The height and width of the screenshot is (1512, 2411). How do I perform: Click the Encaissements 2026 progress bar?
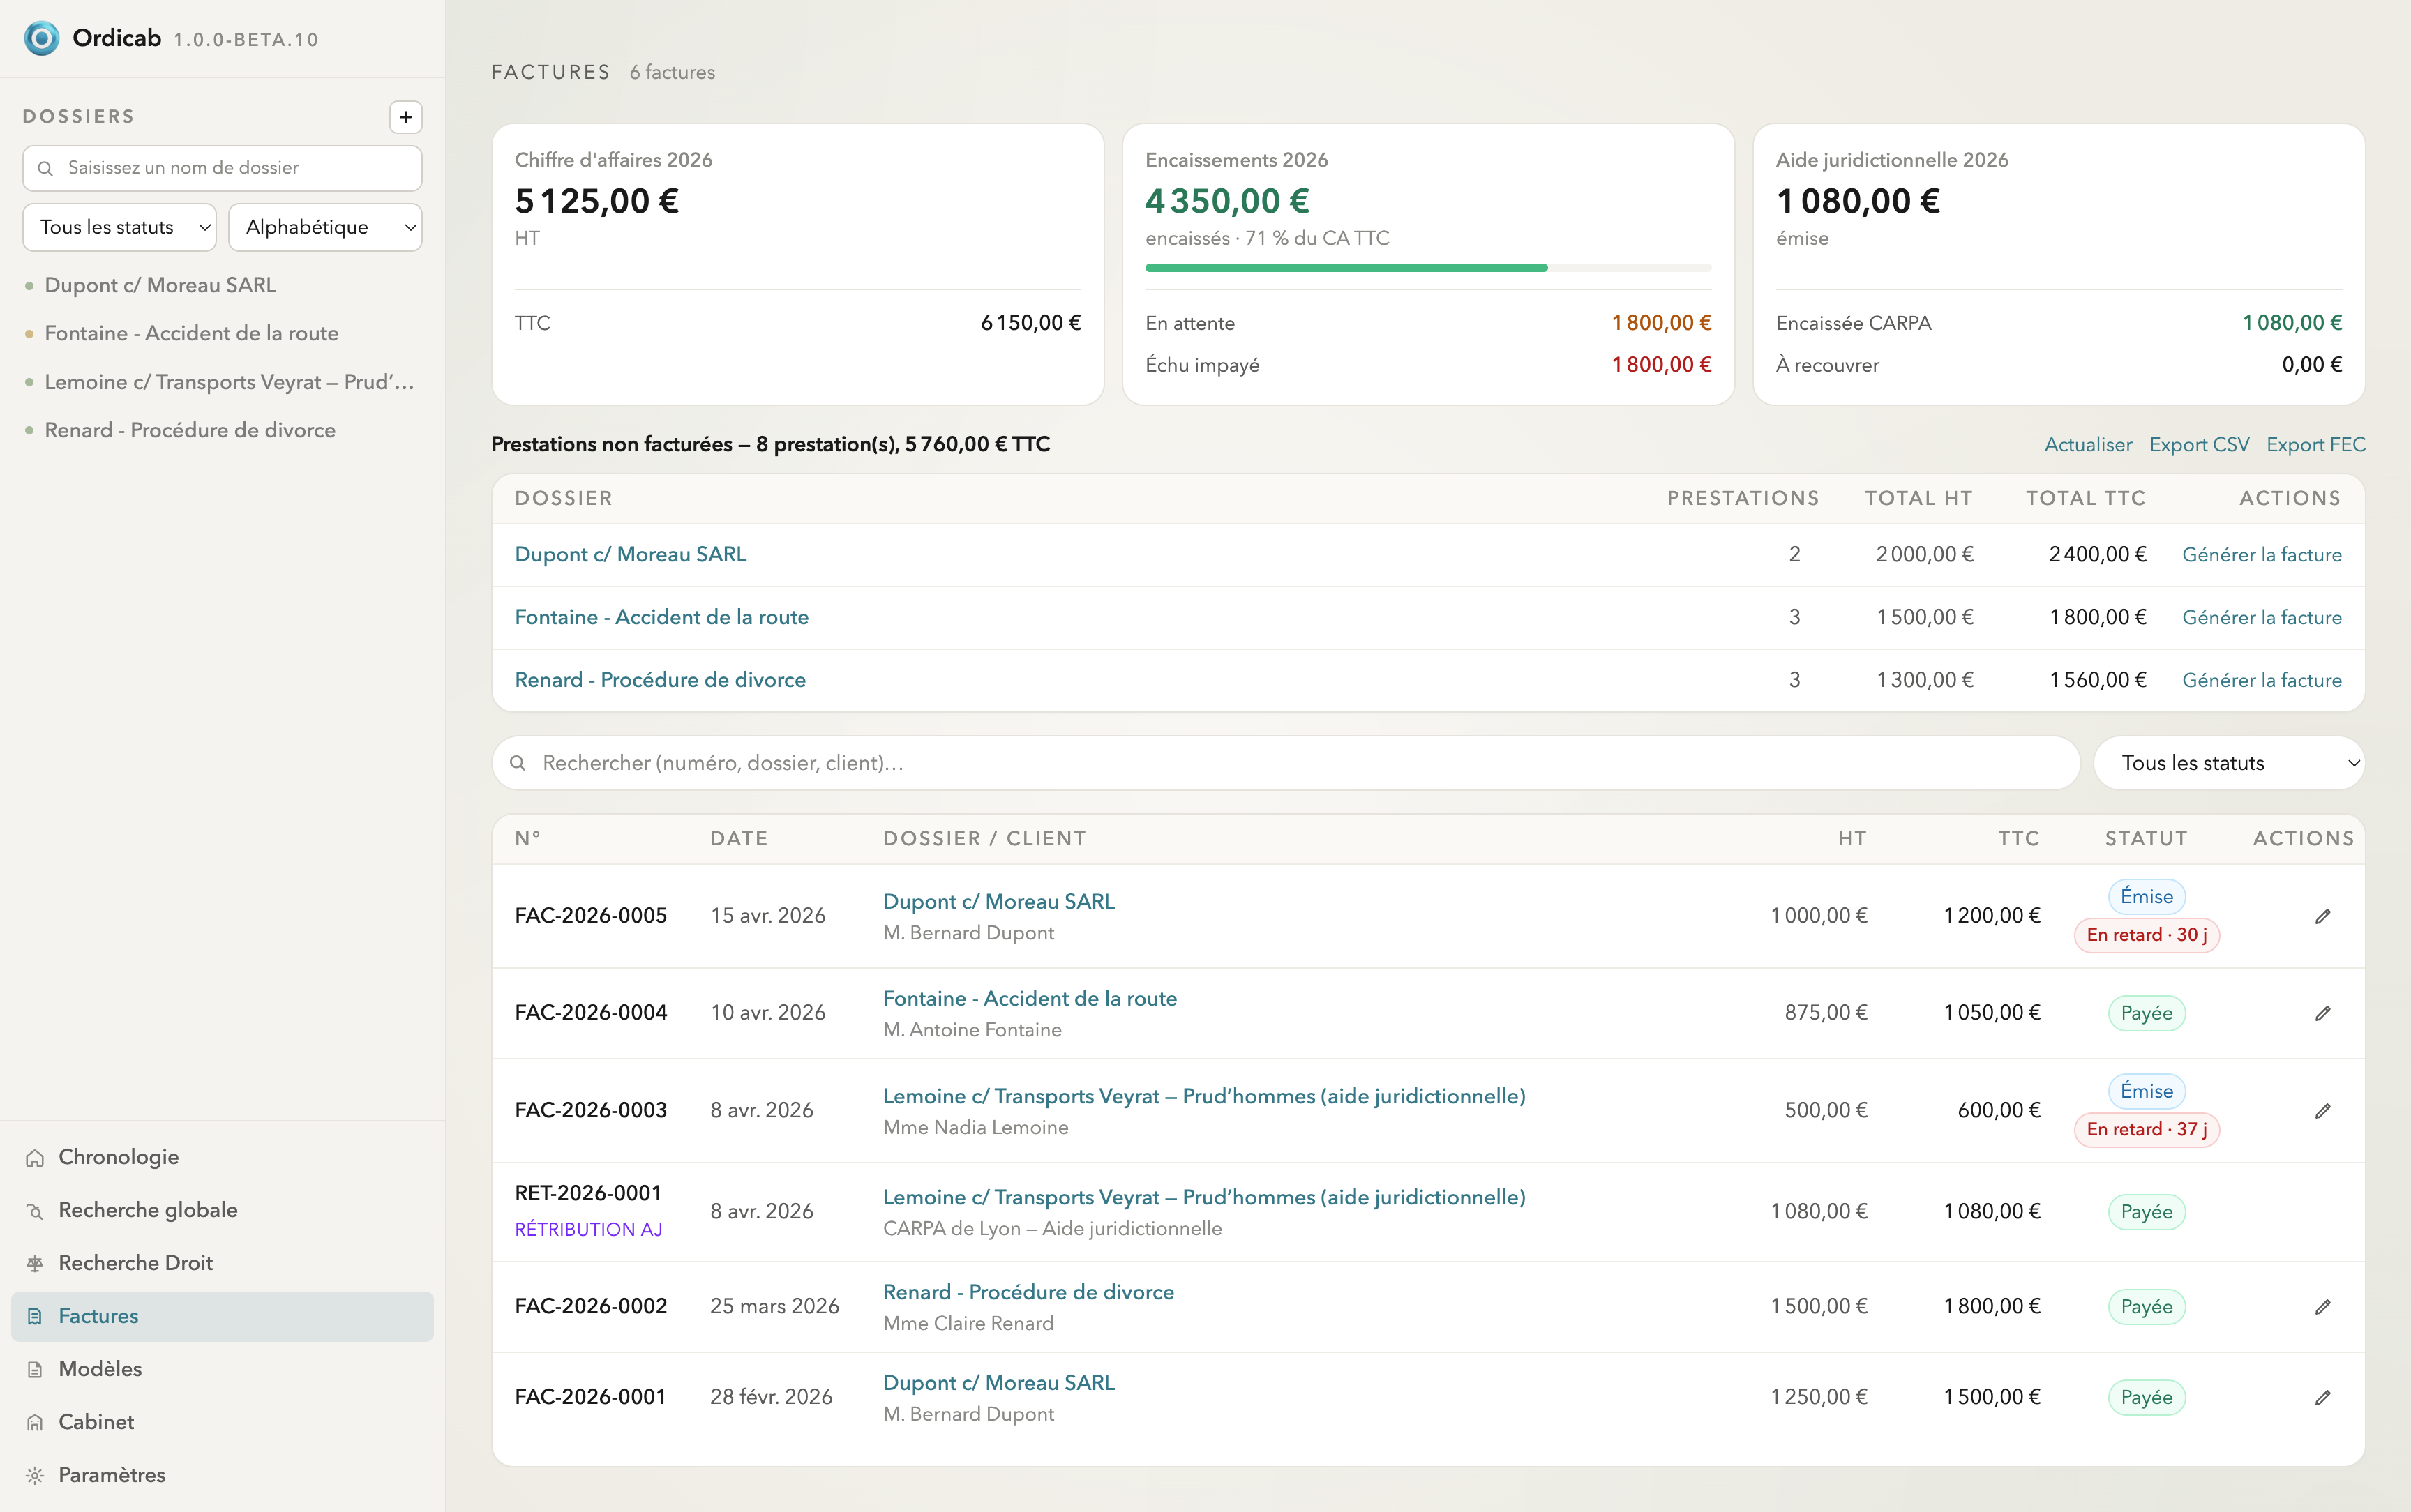(1428, 268)
